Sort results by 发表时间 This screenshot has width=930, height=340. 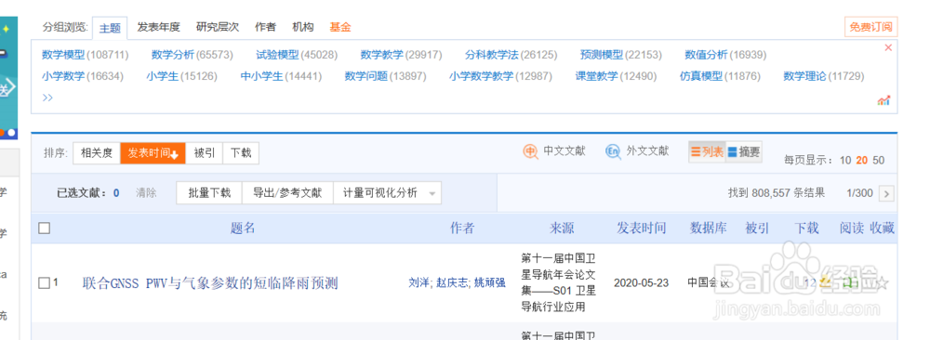pos(153,153)
